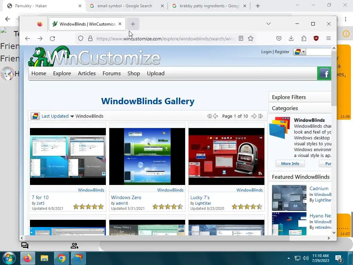The image size is (353, 265).
Task: Open Windows Start menu orb
Action: tap(9, 258)
